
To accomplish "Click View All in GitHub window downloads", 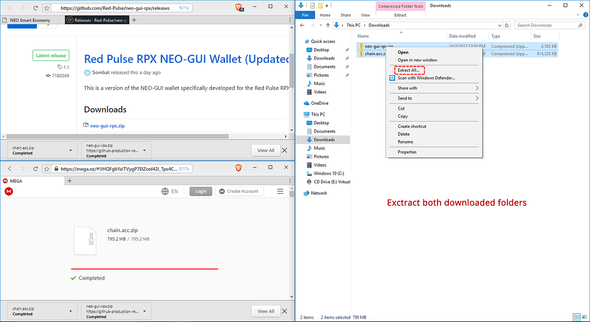I will tap(265, 150).
